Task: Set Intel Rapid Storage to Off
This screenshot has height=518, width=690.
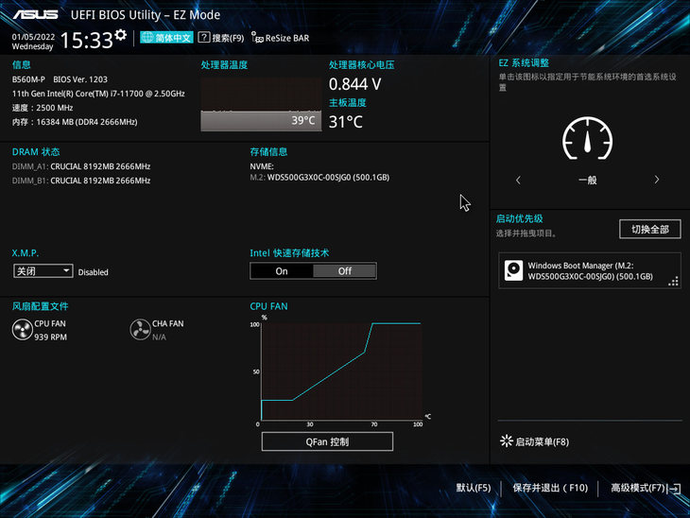Action: 344,271
